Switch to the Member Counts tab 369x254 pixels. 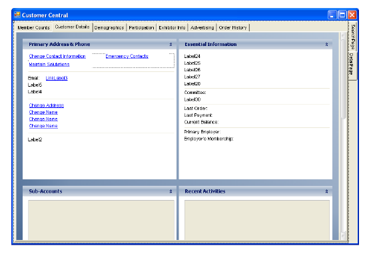(34, 27)
